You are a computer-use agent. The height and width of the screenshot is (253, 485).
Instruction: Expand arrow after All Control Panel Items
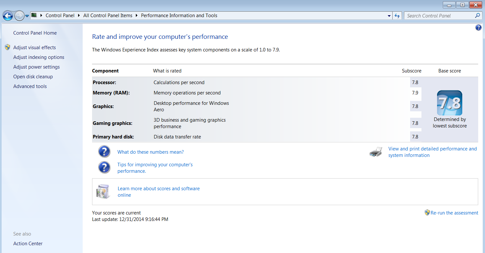[136, 16]
